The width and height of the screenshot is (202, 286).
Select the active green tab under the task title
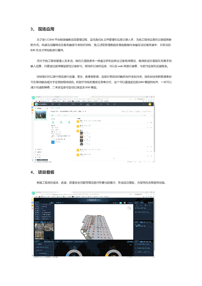click(52, 115)
